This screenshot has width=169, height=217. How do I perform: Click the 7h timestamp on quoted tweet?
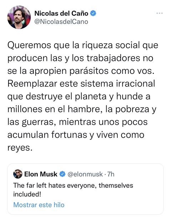[111, 174]
